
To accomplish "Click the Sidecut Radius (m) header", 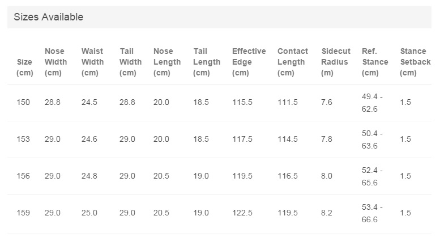I will point(336,62).
